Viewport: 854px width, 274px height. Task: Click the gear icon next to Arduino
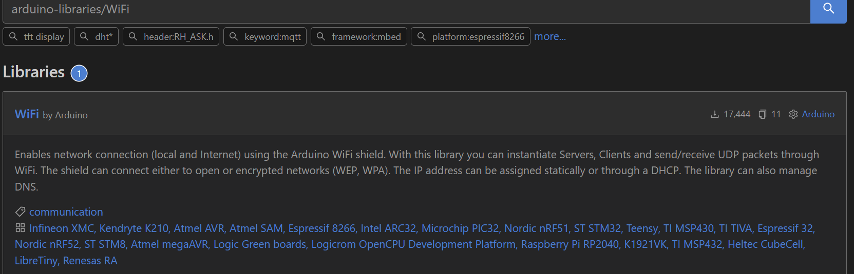[x=793, y=114]
